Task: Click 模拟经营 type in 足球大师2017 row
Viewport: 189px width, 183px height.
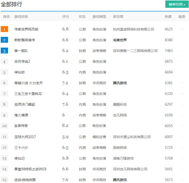Action: pyautogui.click(x=99, y=137)
